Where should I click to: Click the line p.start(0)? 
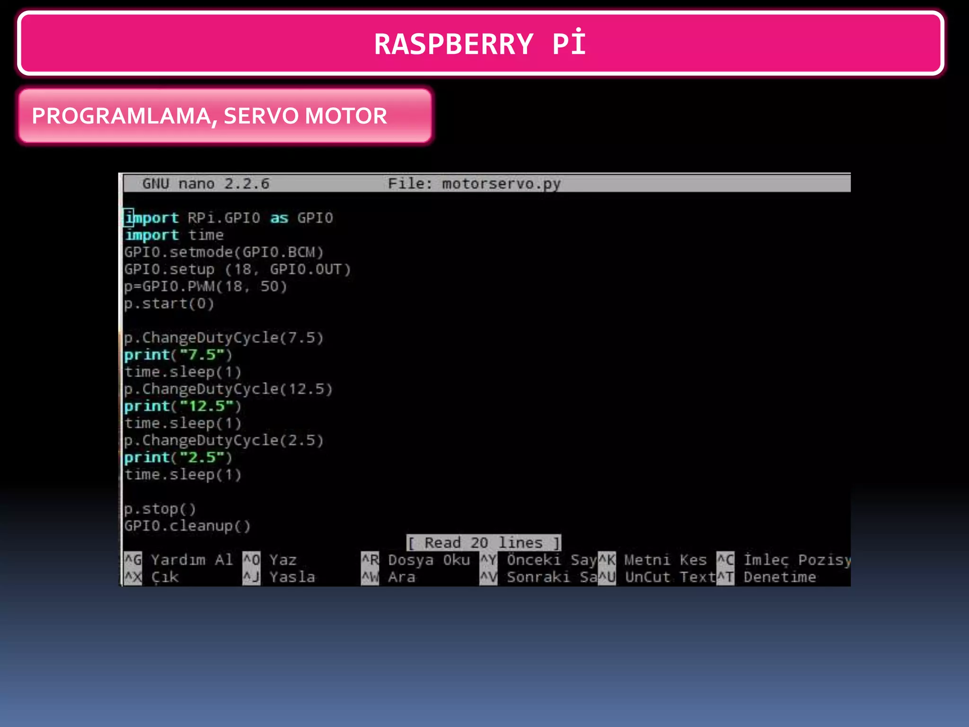coord(169,303)
